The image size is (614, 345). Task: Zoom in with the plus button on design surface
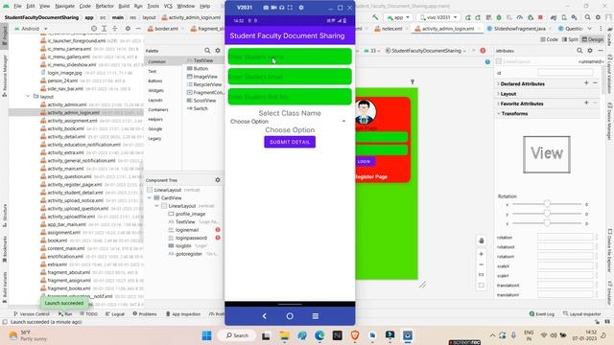click(482, 254)
